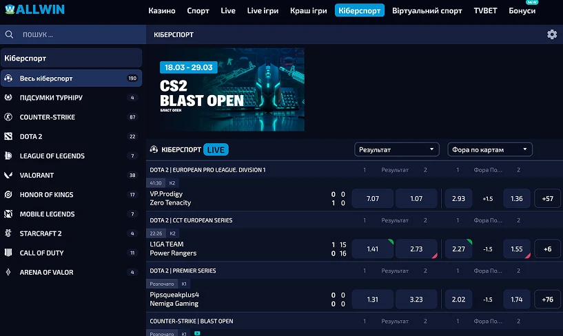The height and width of the screenshot is (336, 563).
Task: Open the Результат dropdown
Action: [x=397, y=149]
